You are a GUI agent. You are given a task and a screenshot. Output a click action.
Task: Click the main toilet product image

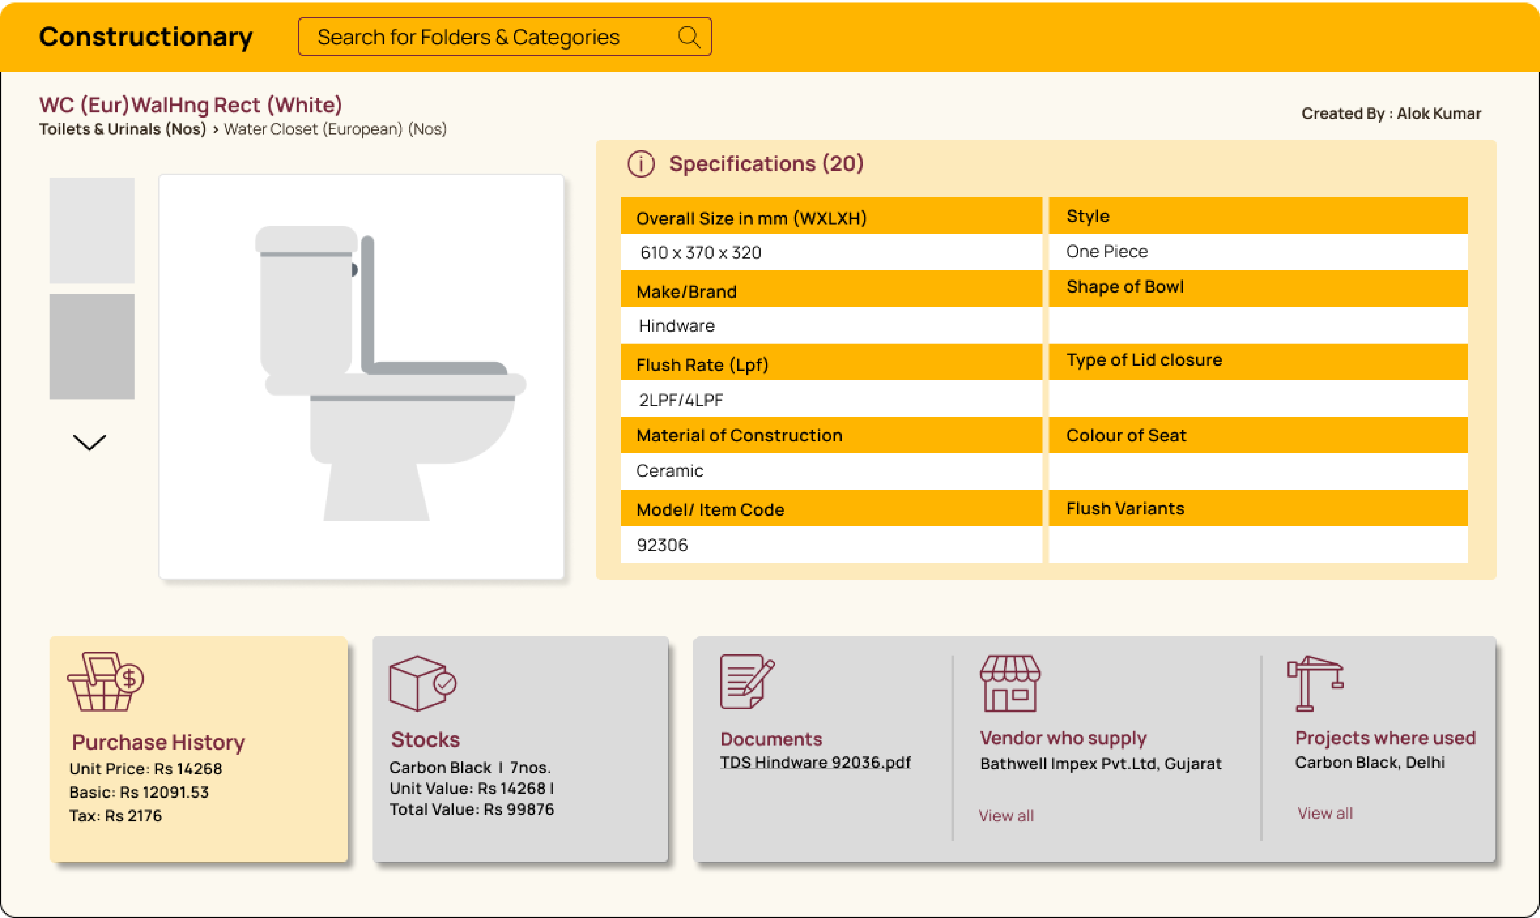click(x=361, y=377)
